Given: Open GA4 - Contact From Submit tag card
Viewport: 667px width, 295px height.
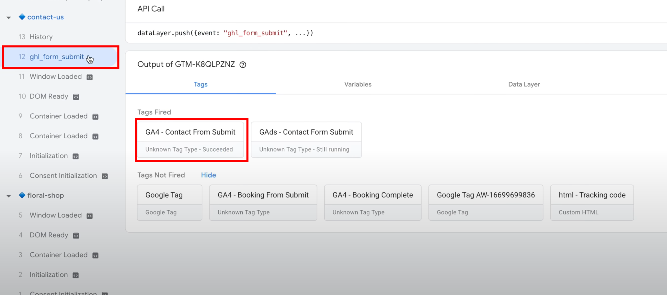Looking at the screenshot, I should pyautogui.click(x=190, y=139).
